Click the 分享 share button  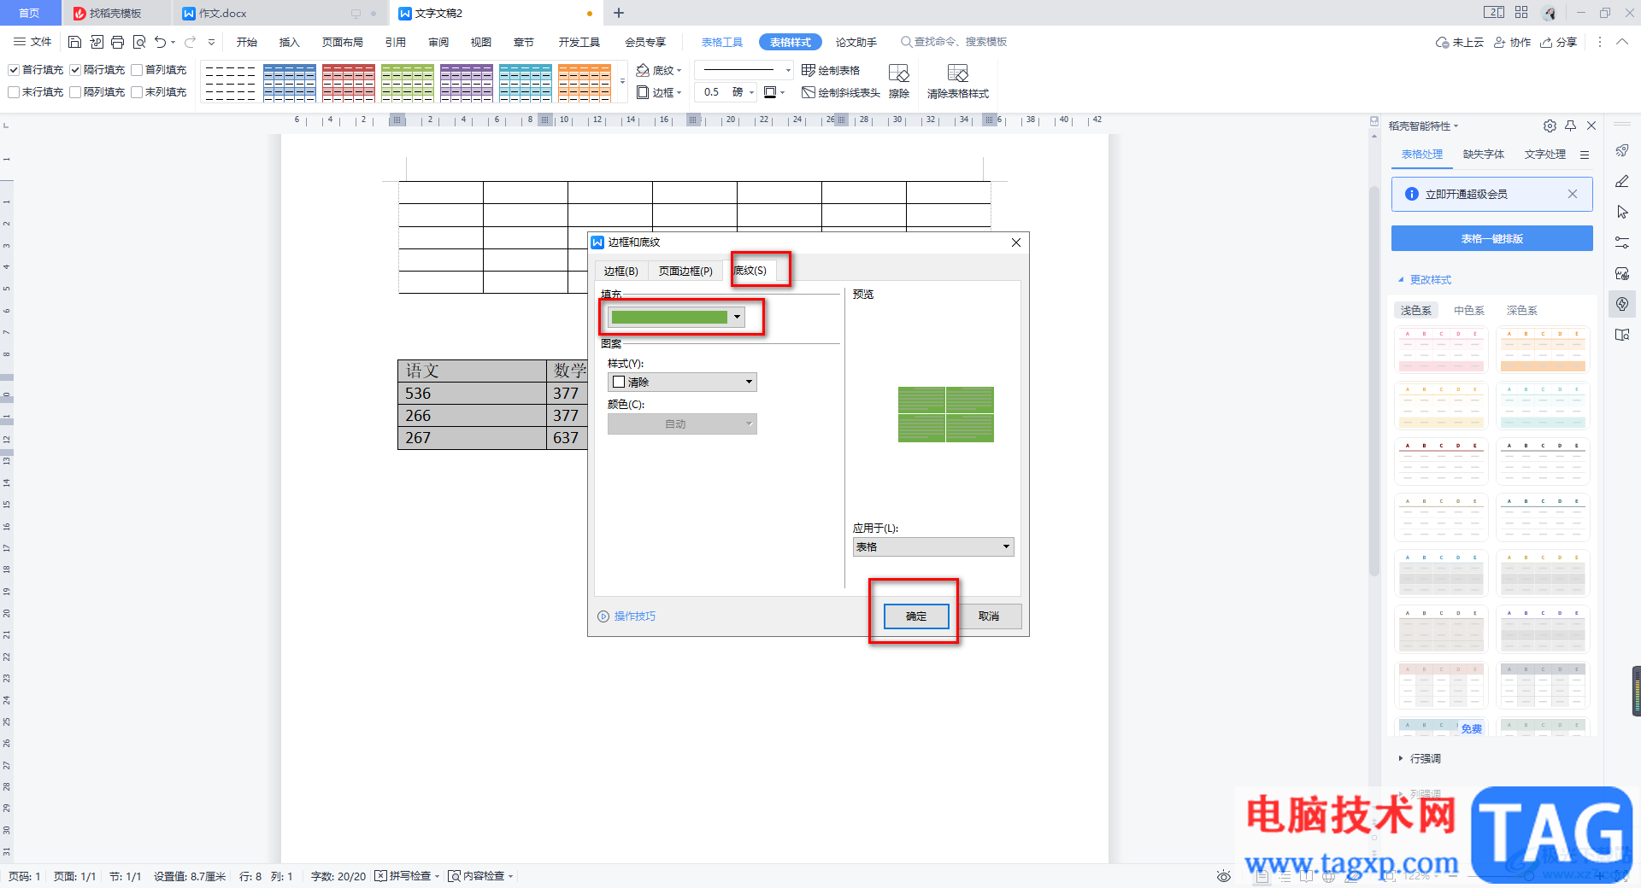tap(1559, 42)
